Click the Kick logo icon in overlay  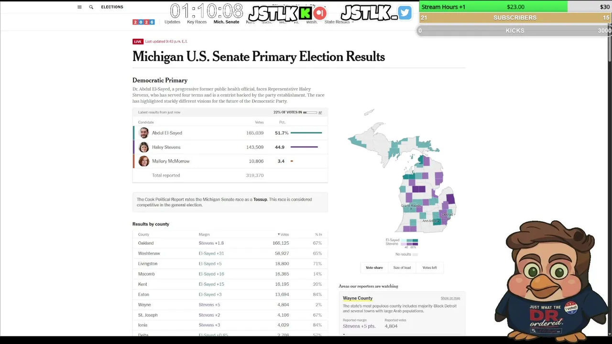(306, 13)
